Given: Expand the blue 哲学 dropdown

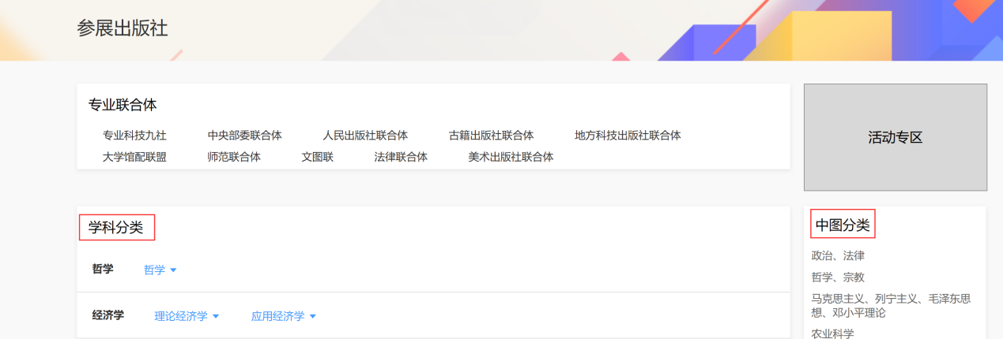Looking at the screenshot, I should 160,270.
